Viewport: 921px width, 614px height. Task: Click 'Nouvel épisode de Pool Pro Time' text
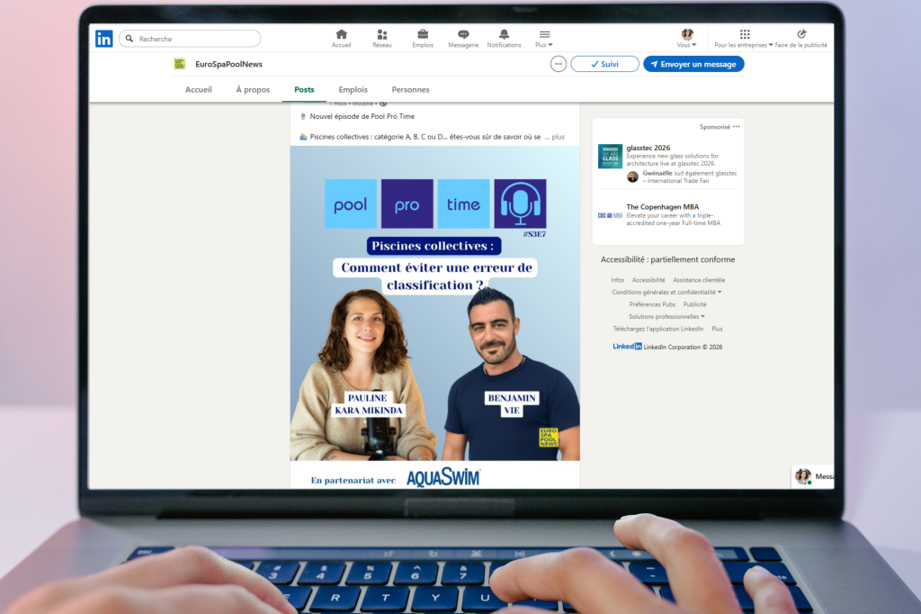click(x=362, y=116)
